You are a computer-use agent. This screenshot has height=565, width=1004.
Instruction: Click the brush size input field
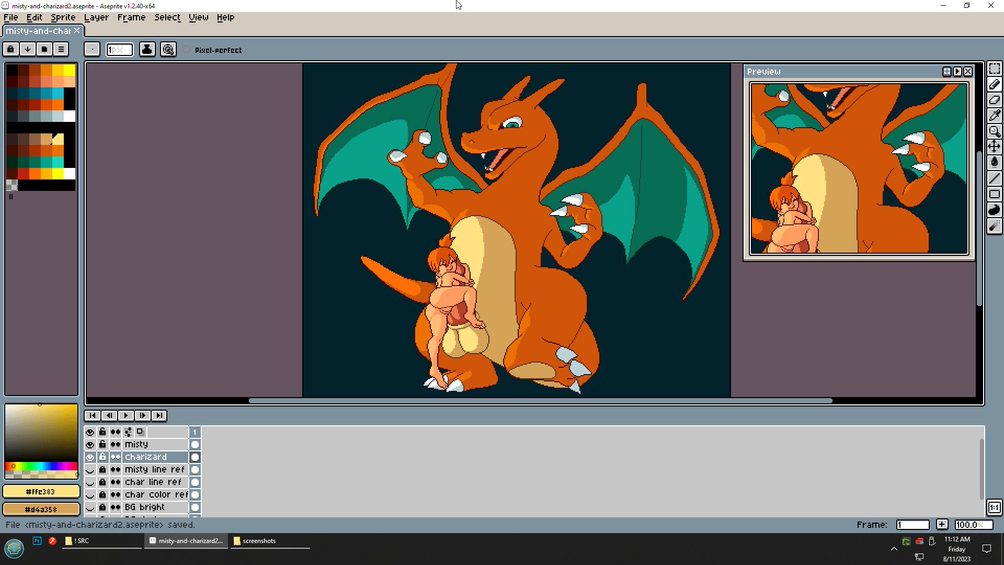point(119,50)
